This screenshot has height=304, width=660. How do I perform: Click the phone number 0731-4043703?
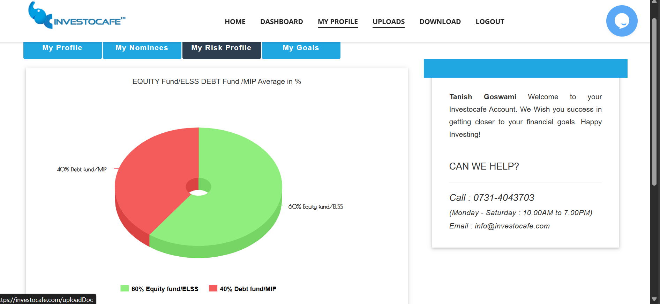point(503,198)
